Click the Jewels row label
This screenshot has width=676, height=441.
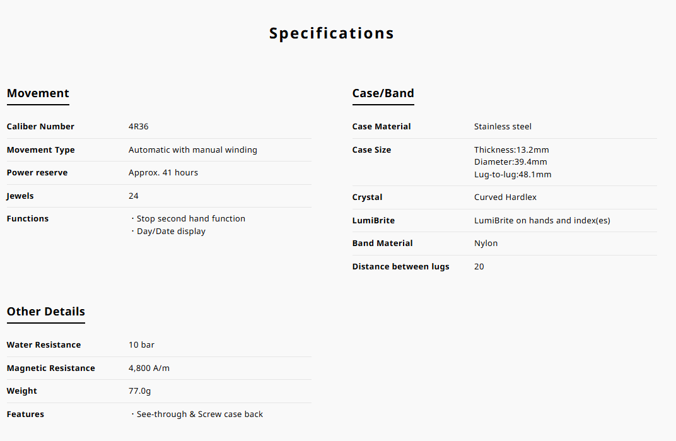[20, 196]
